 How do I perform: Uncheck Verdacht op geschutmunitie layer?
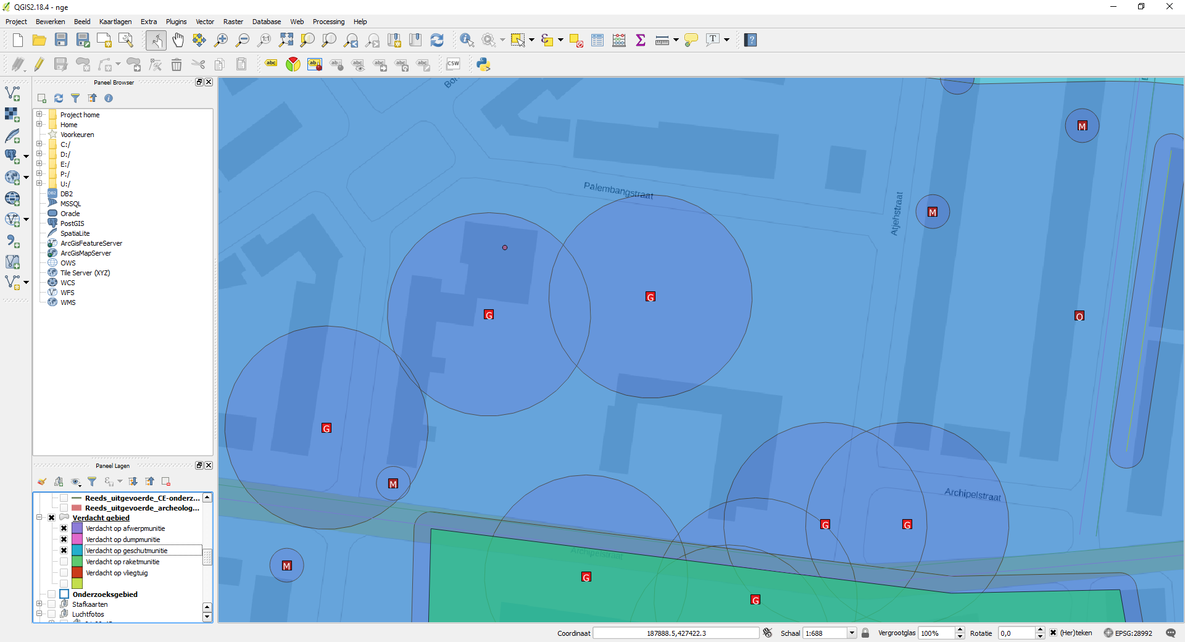pos(64,551)
